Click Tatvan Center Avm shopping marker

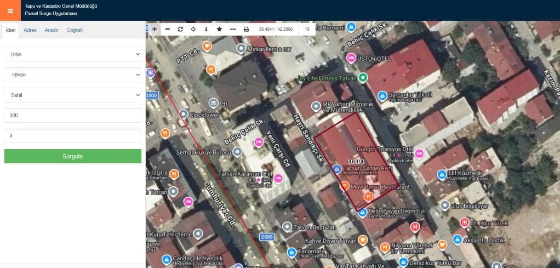pos(337,169)
